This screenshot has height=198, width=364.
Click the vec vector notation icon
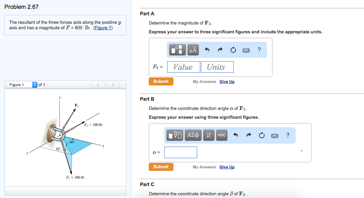point(221,135)
